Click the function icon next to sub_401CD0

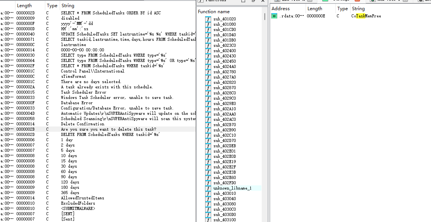click(208, 29)
